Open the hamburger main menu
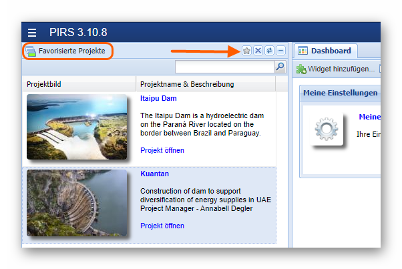 (x=32, y=33)
